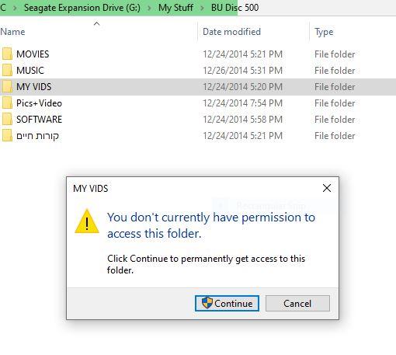Click the yellow warning triangle icon
The image size is (396, 355).
(87, 221)
